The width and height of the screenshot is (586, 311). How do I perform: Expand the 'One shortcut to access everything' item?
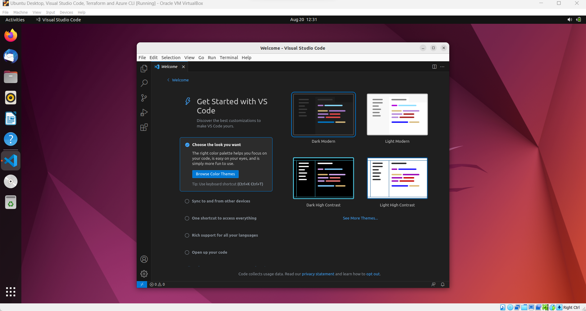pyautogui.click(x=224, y=218)
